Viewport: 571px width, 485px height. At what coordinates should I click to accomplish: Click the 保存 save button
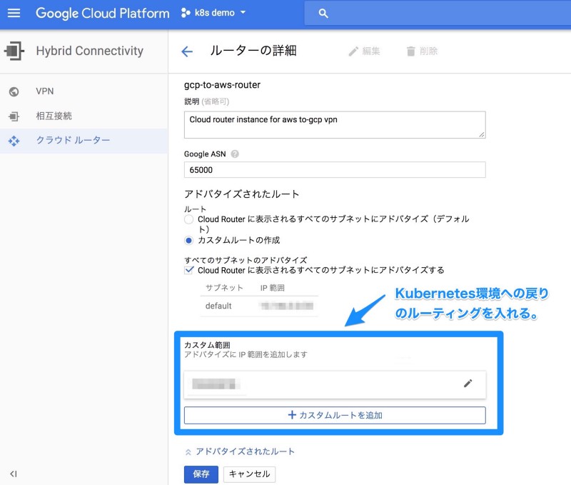pos(201,474)
